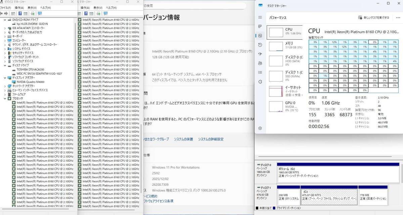Collapse the ディスク ドライブ node
The height and width of the screenshot is (215, 403).
(x=5, y=65)
